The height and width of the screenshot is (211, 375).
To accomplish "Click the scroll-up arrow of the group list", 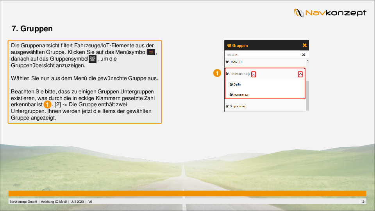I will [307, 61].
